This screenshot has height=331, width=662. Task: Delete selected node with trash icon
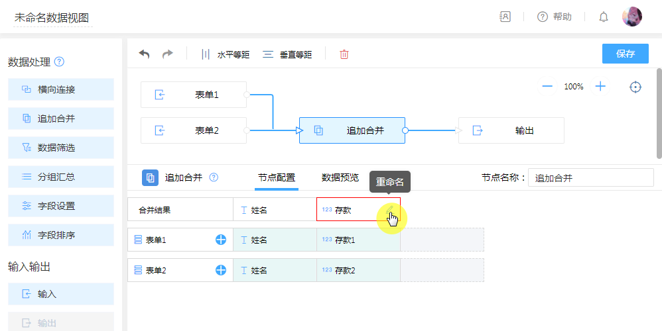[344, 54]
